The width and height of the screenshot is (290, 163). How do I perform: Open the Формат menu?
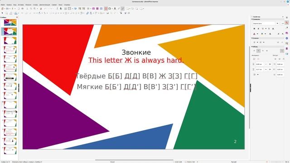(28, 5)
